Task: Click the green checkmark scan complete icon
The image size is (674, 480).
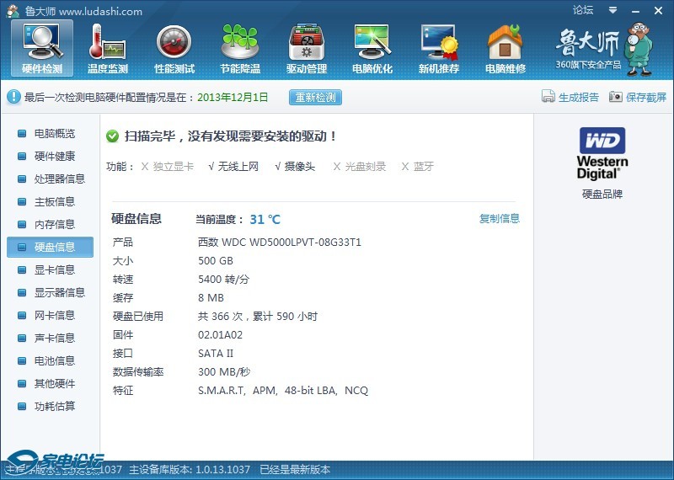Action: coord(113,136)
